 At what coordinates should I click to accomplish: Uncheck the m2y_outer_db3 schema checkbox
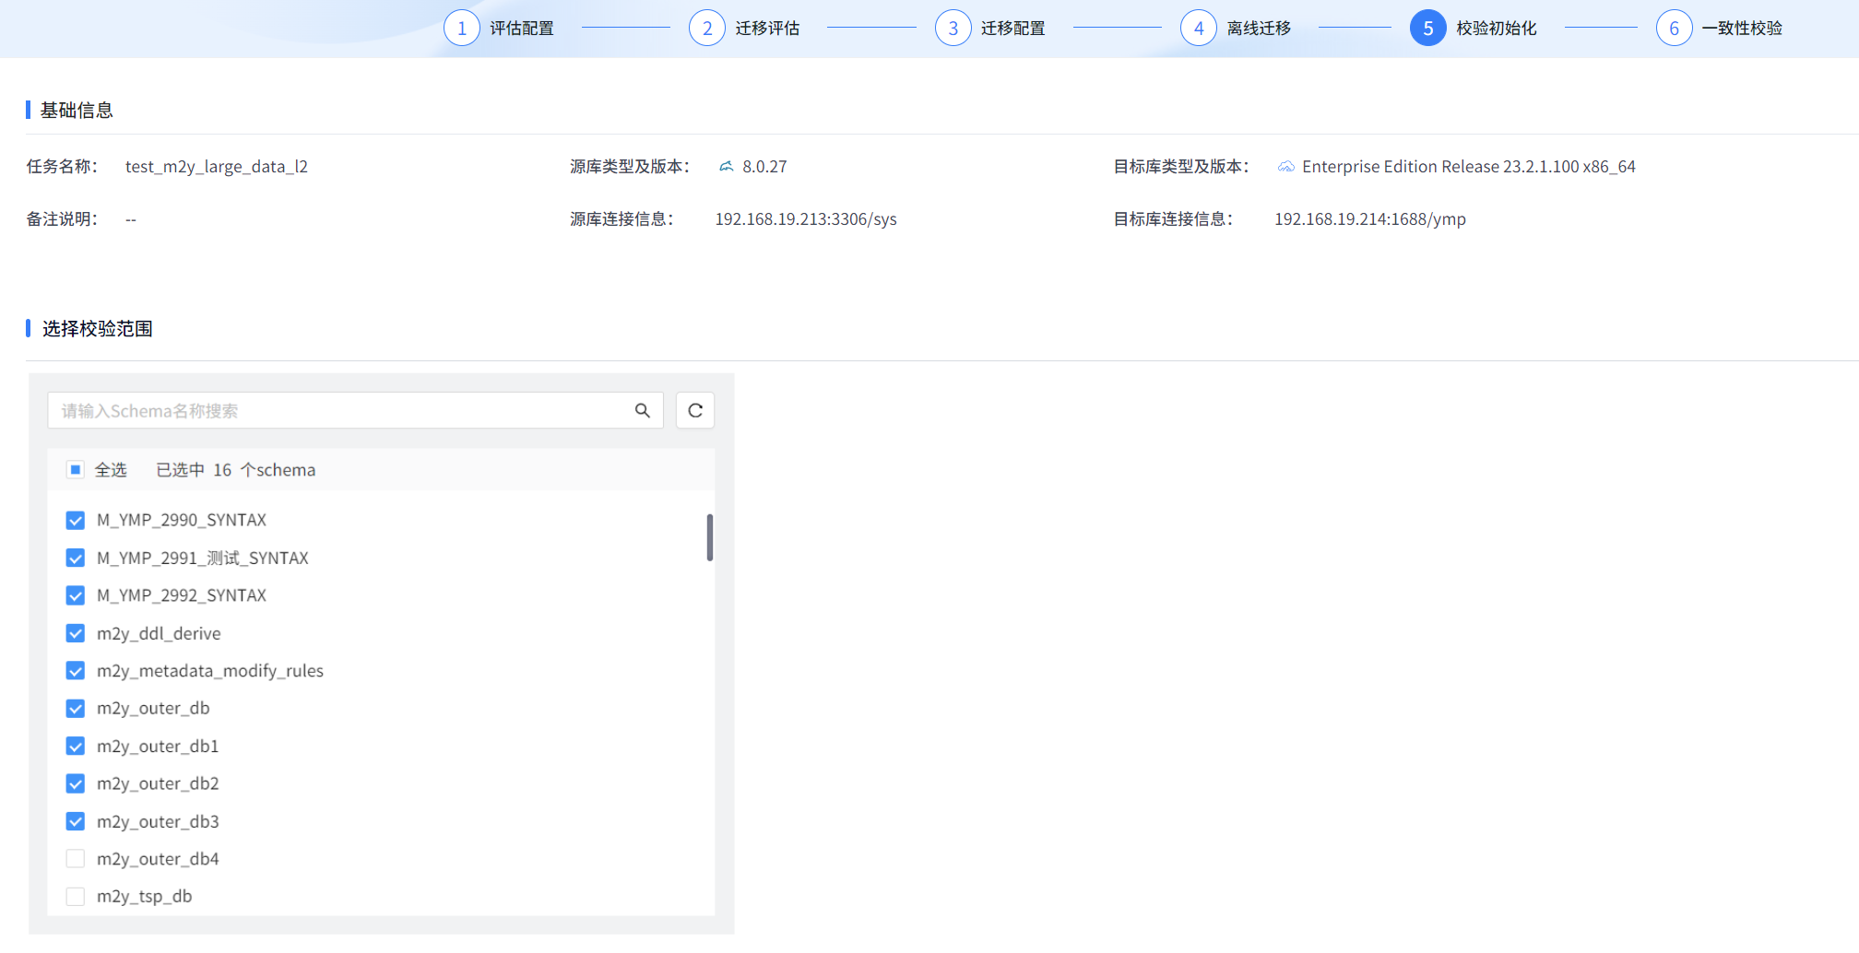76,822
